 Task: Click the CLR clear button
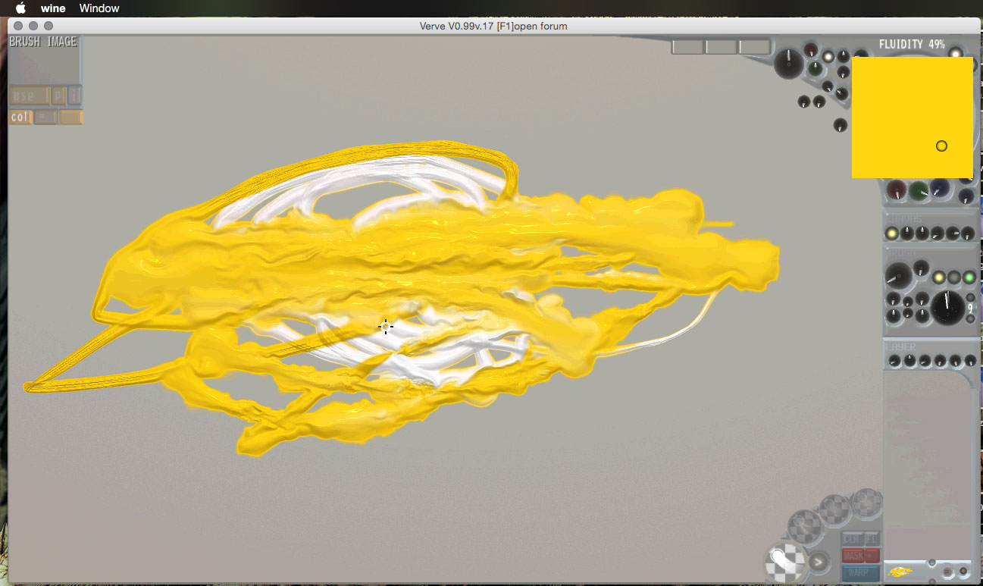[x=852, y=539]
